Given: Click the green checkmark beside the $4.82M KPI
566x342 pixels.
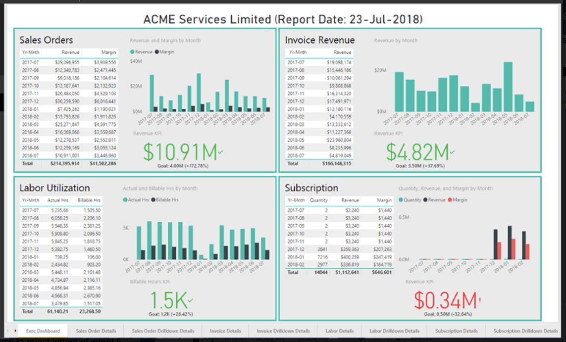Looking at the screenshot, I should 452,152.
